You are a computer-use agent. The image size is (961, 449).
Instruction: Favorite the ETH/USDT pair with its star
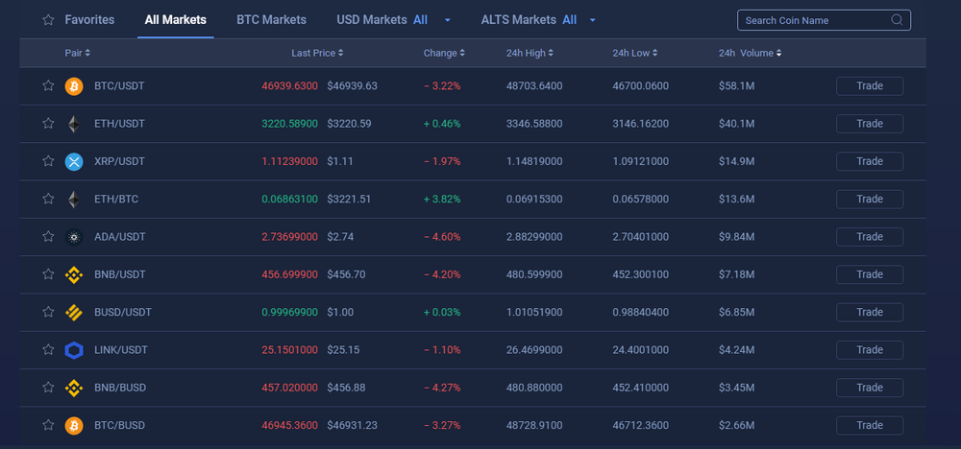coord(48,124)
